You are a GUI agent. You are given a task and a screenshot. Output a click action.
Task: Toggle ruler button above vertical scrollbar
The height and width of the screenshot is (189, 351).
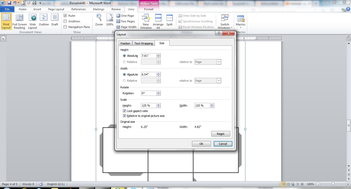pos(349,39)
